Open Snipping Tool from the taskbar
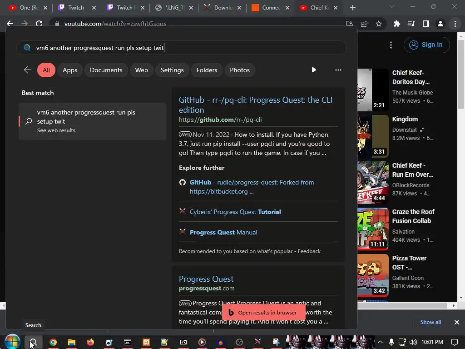Image resolution: width=465 pixels, height=349 pixels. (277, 342)
